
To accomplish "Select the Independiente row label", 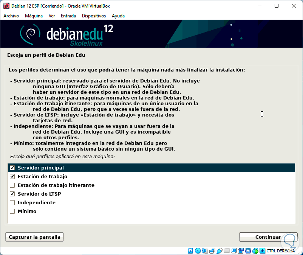I will coord(37,202).
